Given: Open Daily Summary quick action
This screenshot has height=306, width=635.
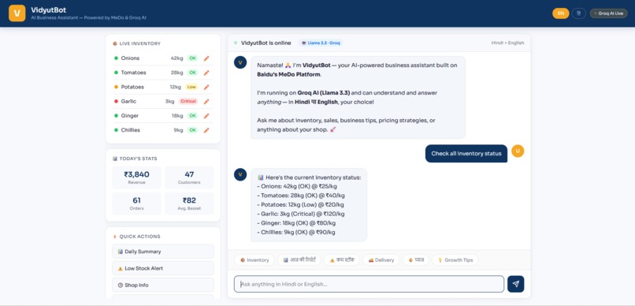Looking at the screenshot, I should (163, 252).
